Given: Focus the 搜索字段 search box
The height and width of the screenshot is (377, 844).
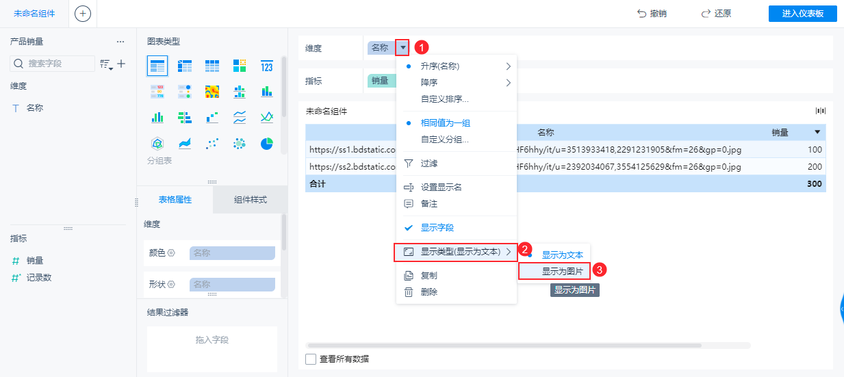Looking at the screenshot, I should point(53,64).
